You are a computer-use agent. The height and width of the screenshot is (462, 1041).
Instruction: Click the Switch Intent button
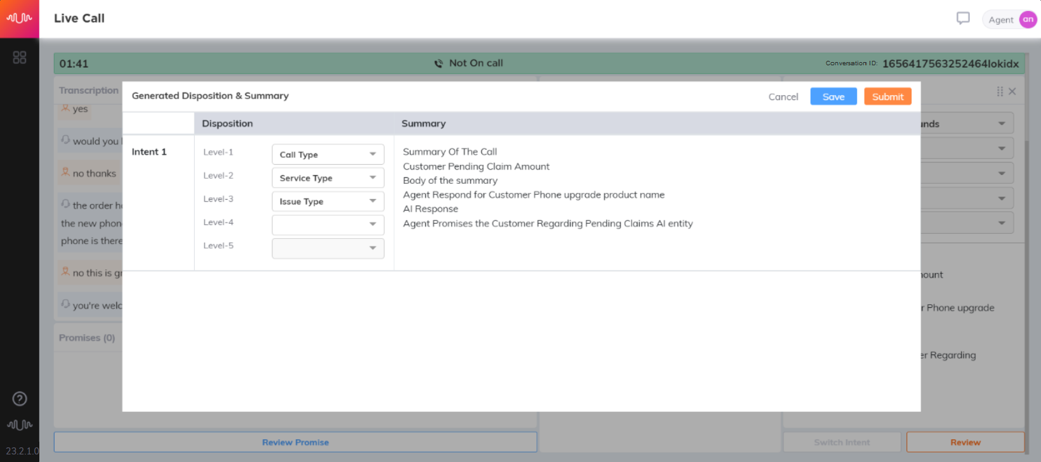tap(842, 442)
